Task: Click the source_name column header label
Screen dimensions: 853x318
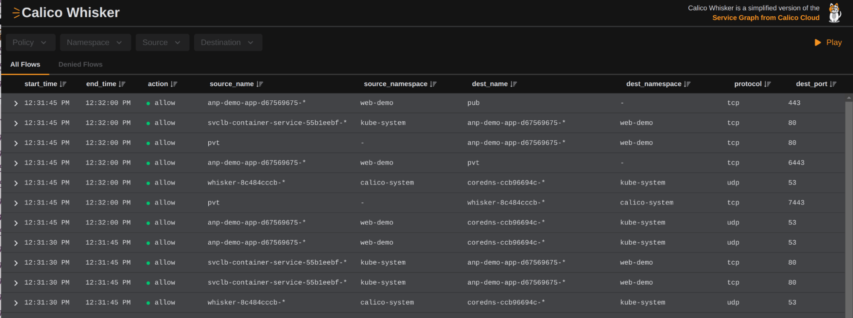Action: pyautogui.click(x=232, y=84)
